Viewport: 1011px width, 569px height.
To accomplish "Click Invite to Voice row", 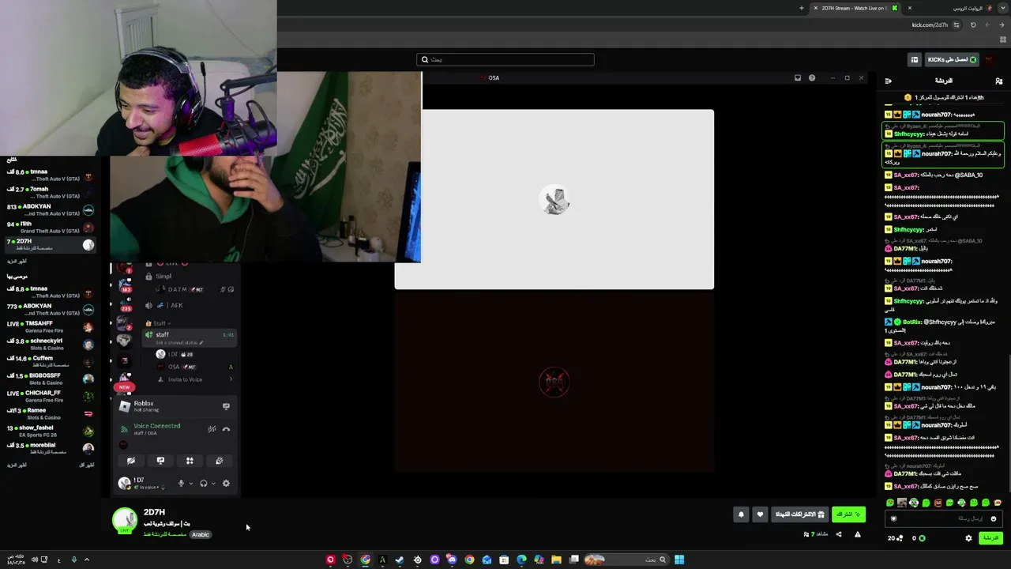I will click(x=190, y=379).
